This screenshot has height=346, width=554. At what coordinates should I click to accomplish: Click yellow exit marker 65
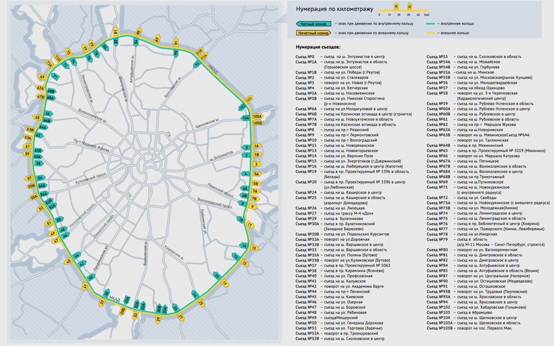(x=37, y=118)
